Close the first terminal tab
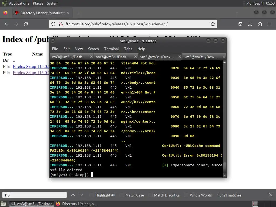 91,57
